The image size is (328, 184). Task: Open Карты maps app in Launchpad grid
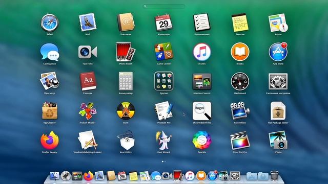click(278, 22)
